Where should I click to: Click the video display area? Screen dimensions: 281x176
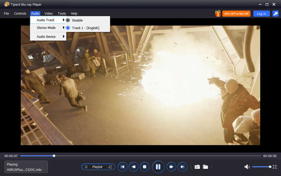(140, 85)
